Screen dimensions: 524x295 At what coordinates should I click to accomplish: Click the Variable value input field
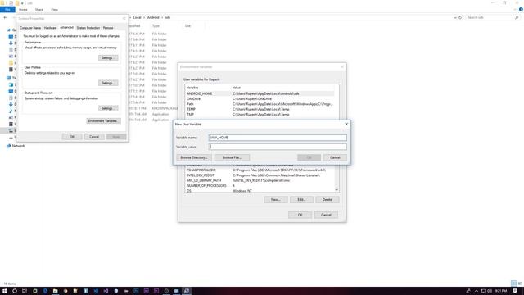click(278, 147)
